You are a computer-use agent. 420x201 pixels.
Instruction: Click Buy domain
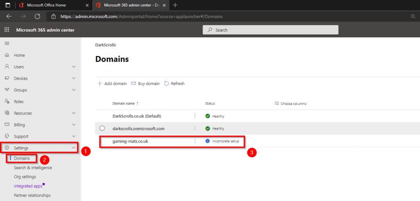pos(145,84)
